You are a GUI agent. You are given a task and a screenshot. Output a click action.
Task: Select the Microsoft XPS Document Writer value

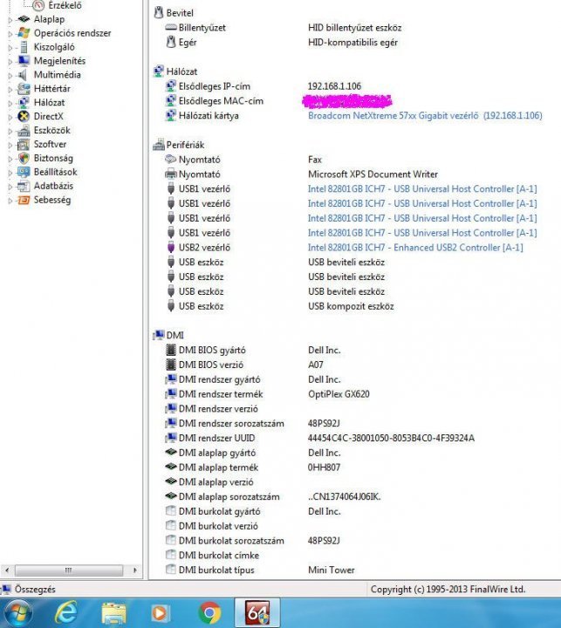[373, 174]
